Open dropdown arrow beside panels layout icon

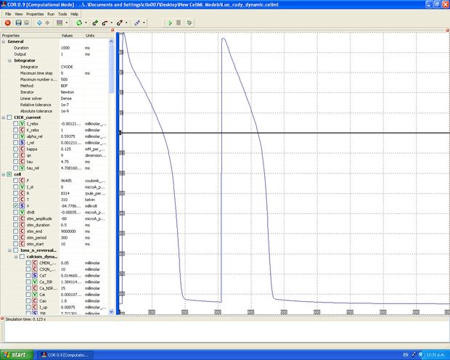point(67,22)
